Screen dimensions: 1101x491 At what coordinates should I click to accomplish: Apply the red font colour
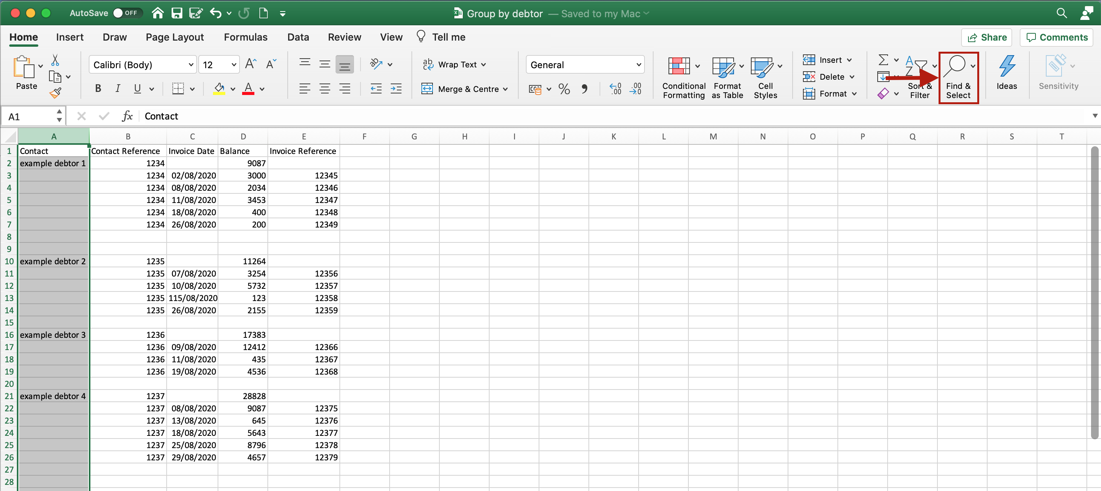[x=248, y=89]
